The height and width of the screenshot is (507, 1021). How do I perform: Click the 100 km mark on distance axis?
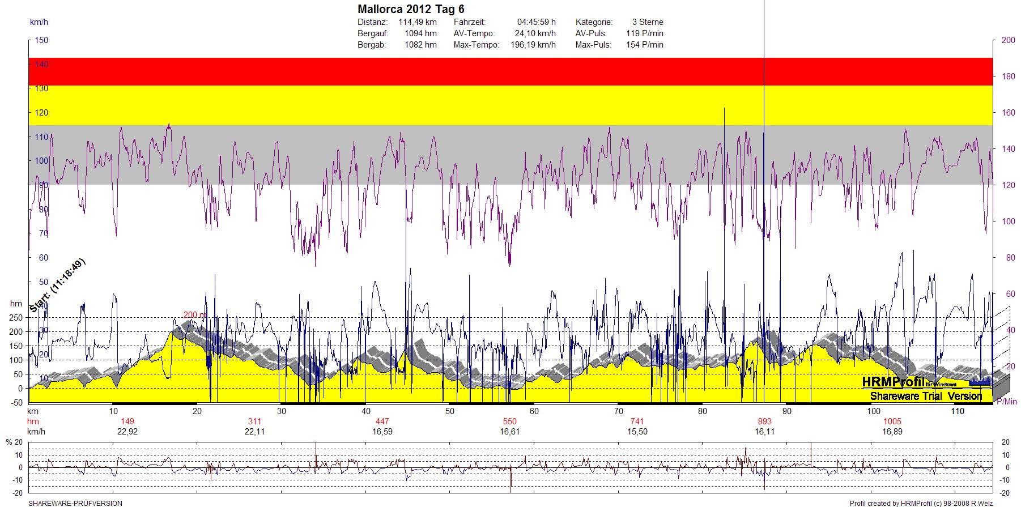874,411
